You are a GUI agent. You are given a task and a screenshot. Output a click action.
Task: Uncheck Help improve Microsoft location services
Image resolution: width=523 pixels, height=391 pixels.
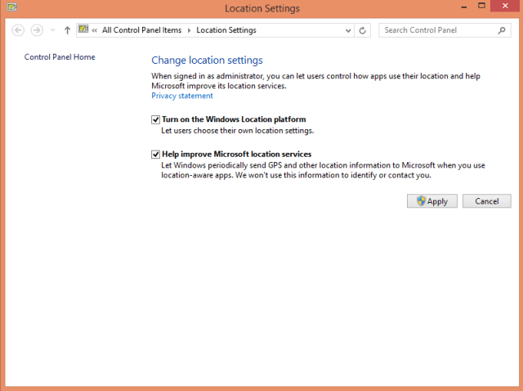[155, 155]
